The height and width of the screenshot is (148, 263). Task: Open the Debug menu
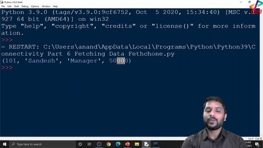point(25,7)
